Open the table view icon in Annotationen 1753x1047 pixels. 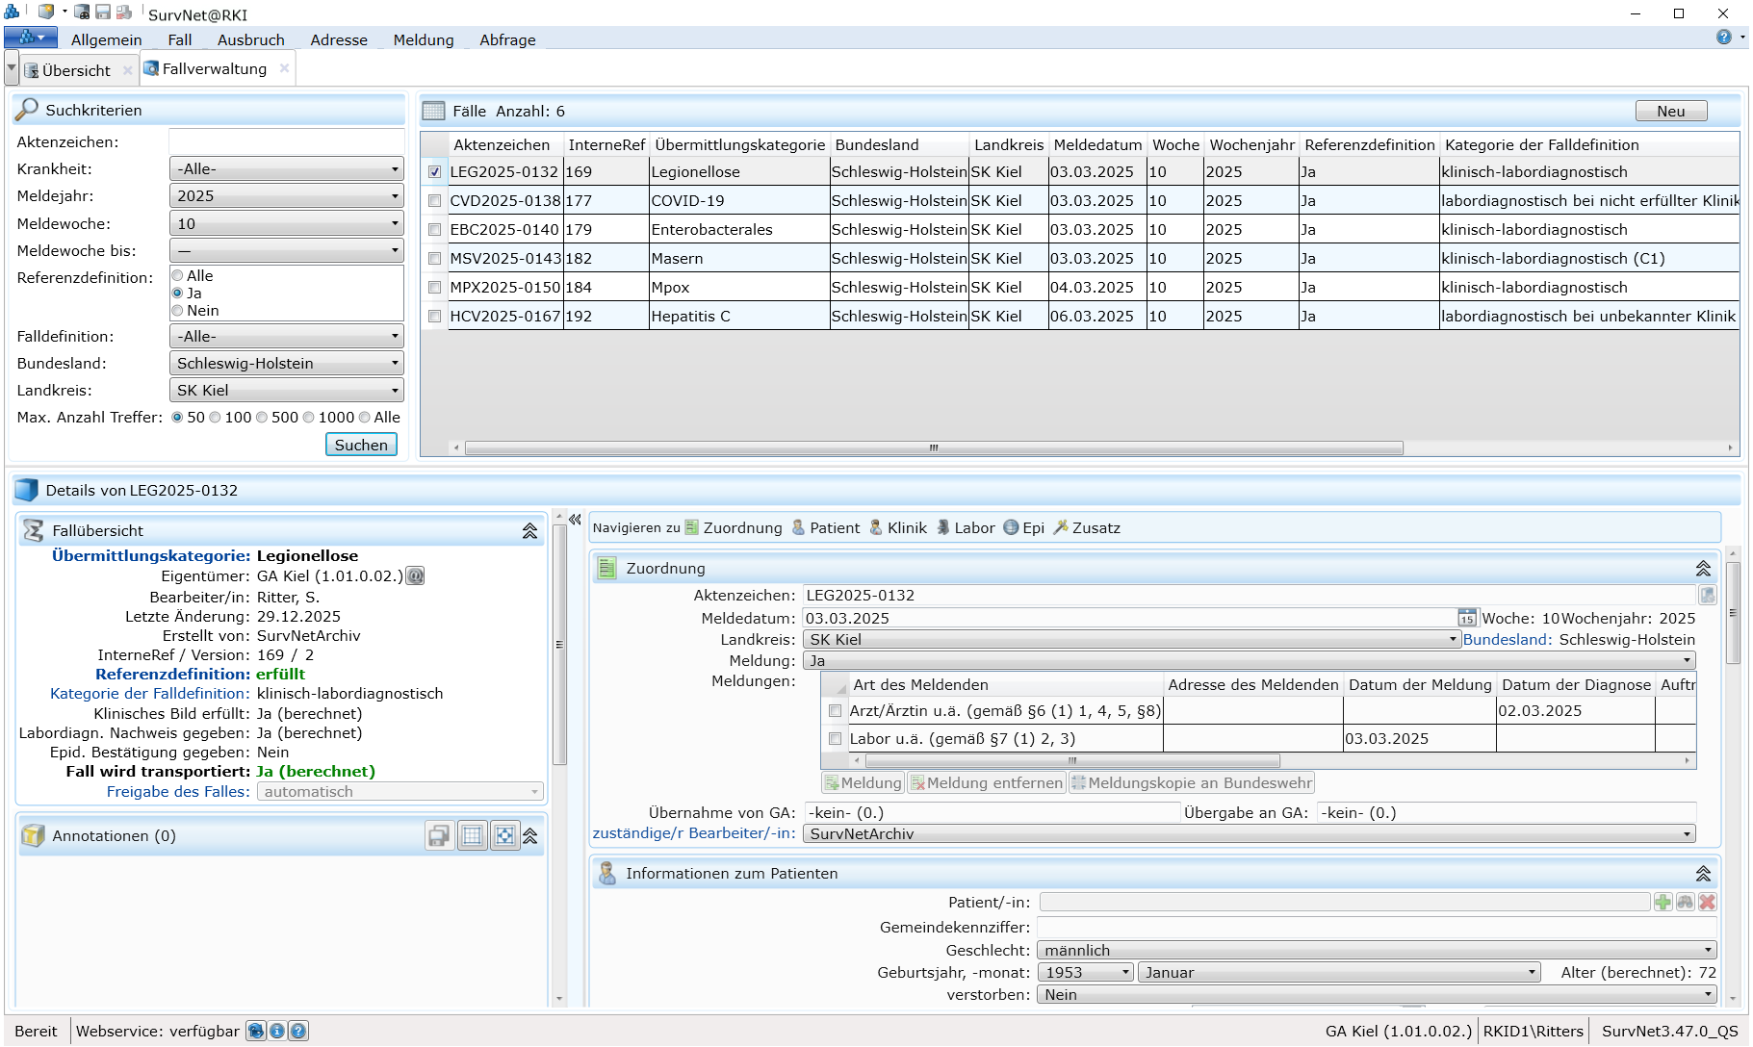472,835
